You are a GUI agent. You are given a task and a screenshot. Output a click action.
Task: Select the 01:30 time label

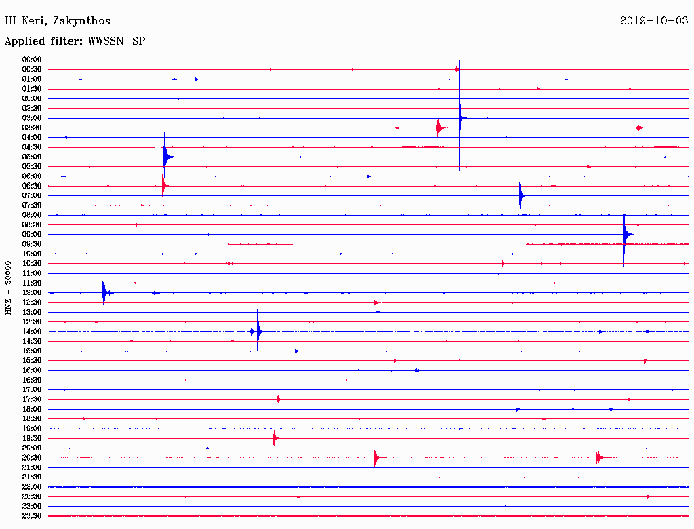(31, 89)
